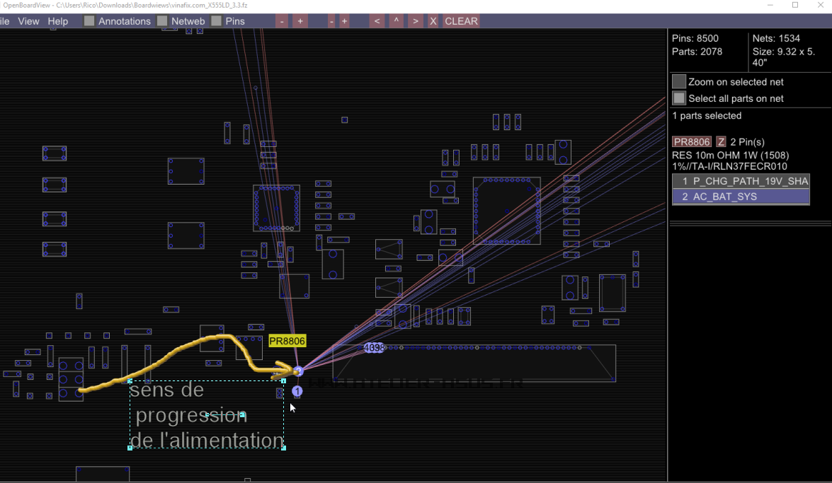The image size is (832, 483).
Task: Click the Z button beside PR8806
Action: click(721, 142)
